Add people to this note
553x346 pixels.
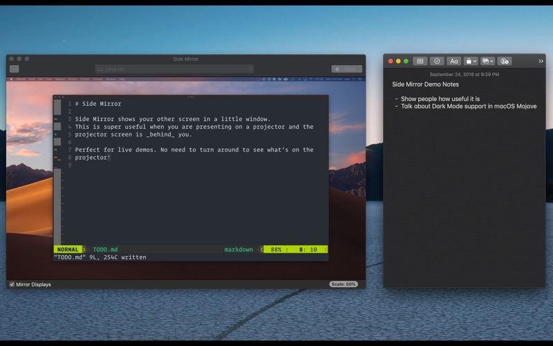(505, 61)
